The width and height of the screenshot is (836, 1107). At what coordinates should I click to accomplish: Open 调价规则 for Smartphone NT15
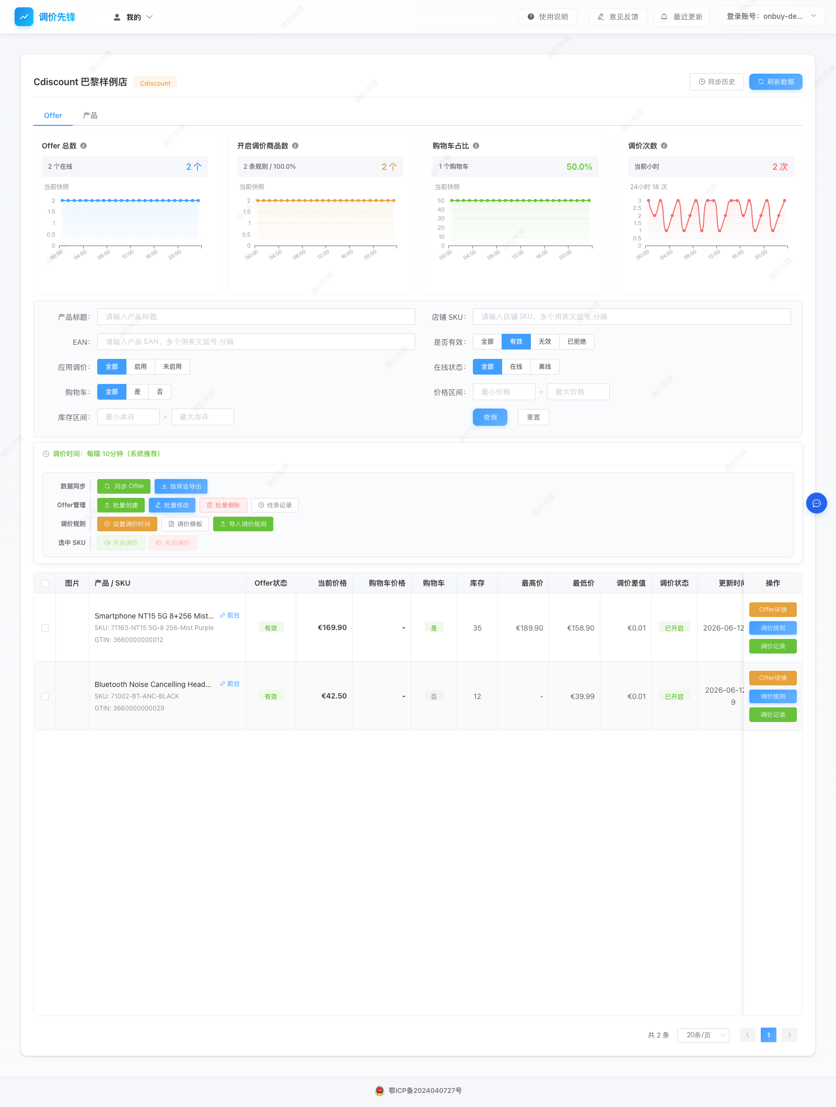coord(773,628)
